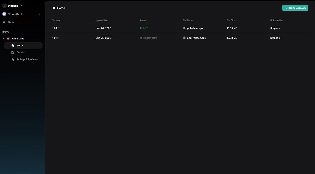Select the 7pTW...D7Tg wallet address

15,14
